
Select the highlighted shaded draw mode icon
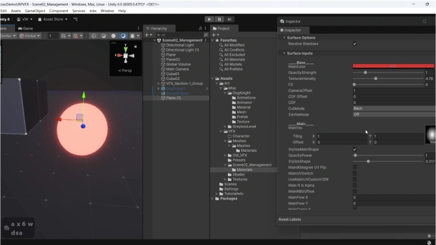(123, 36)
